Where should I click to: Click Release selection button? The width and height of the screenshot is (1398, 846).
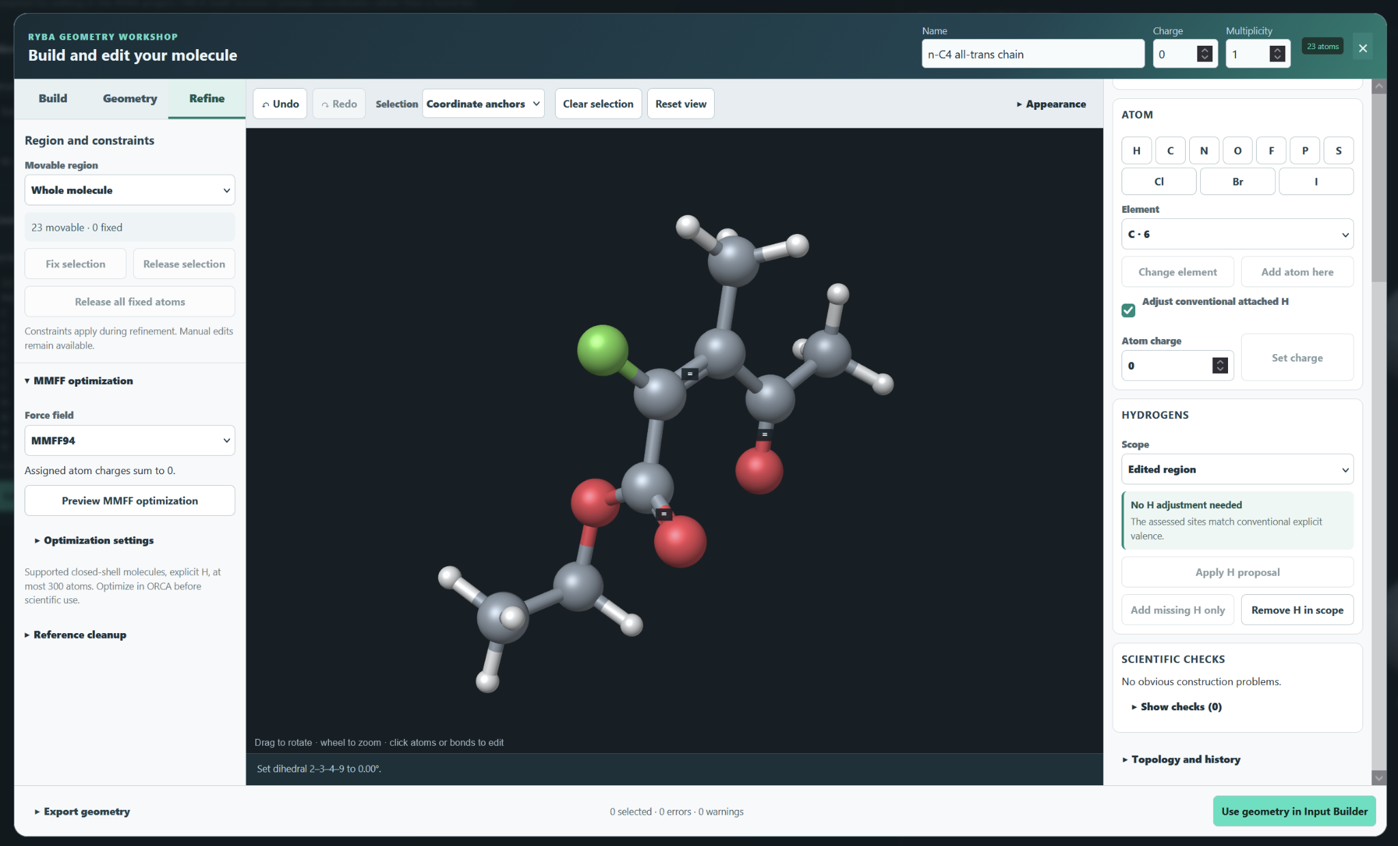pyautogui.click(x=184, y=264)
